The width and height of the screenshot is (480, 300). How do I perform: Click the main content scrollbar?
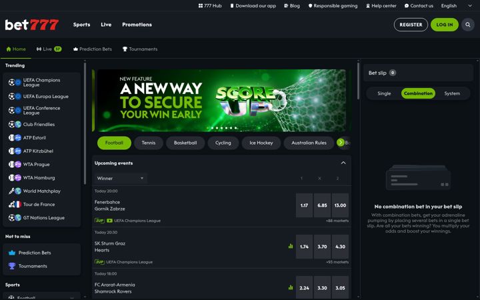pos(358,81)
